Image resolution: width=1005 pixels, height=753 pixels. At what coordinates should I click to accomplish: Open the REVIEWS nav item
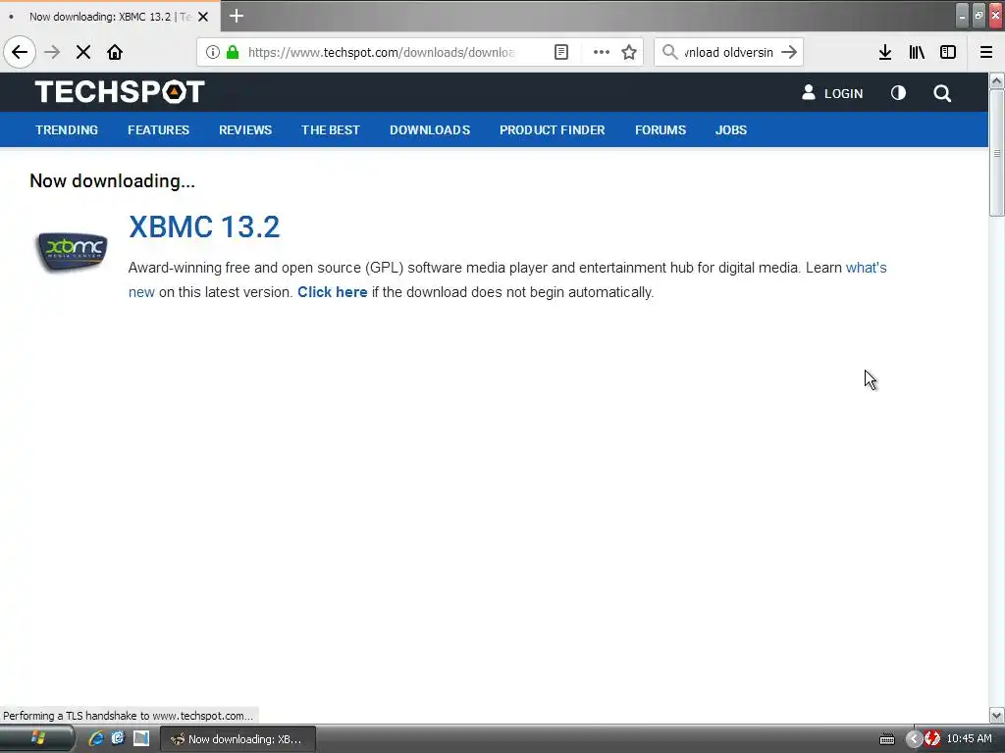(x=245, y=130)
